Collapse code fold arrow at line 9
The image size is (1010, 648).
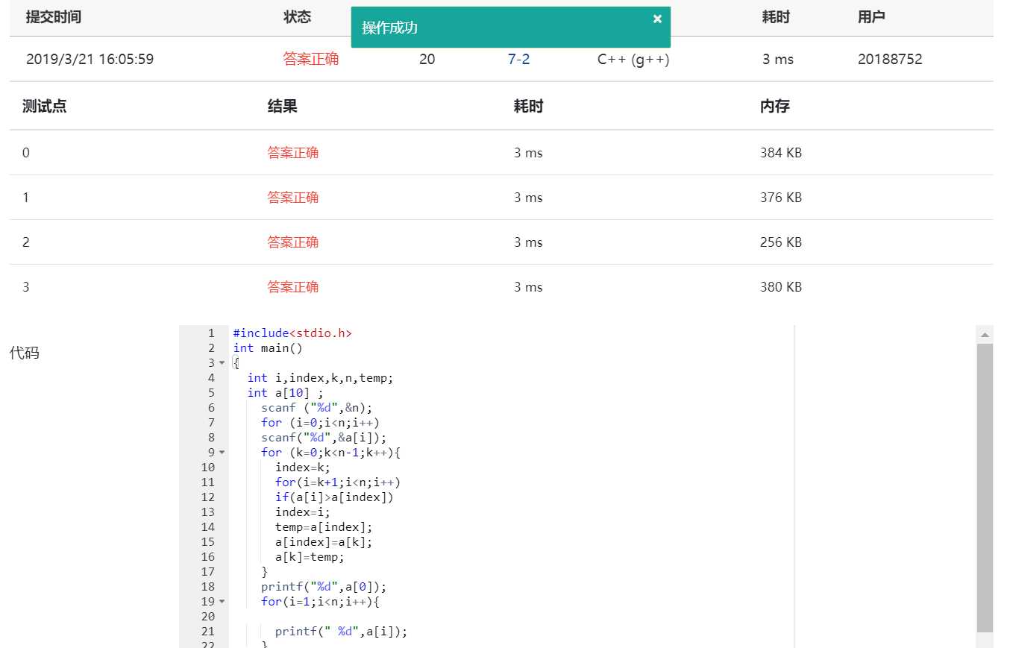tap(222, 453)
